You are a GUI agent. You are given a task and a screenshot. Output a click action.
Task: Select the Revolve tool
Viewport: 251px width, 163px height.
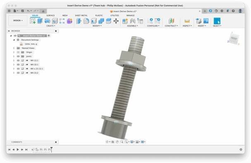(48, 21)
